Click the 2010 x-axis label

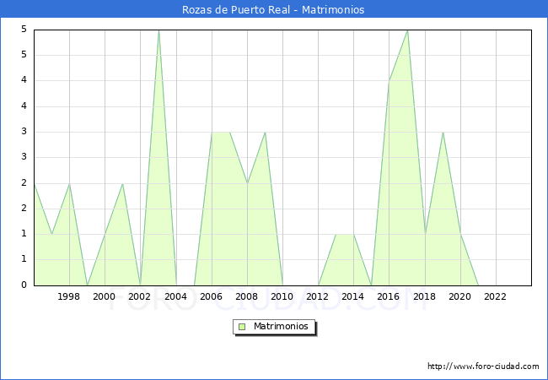click(282, 296)
